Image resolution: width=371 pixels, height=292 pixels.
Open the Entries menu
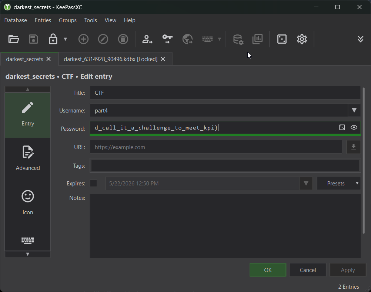pos(43,20)
